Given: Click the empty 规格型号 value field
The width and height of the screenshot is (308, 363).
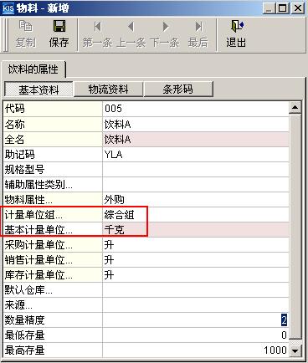Looking at the screenshot, I should 196,169.
